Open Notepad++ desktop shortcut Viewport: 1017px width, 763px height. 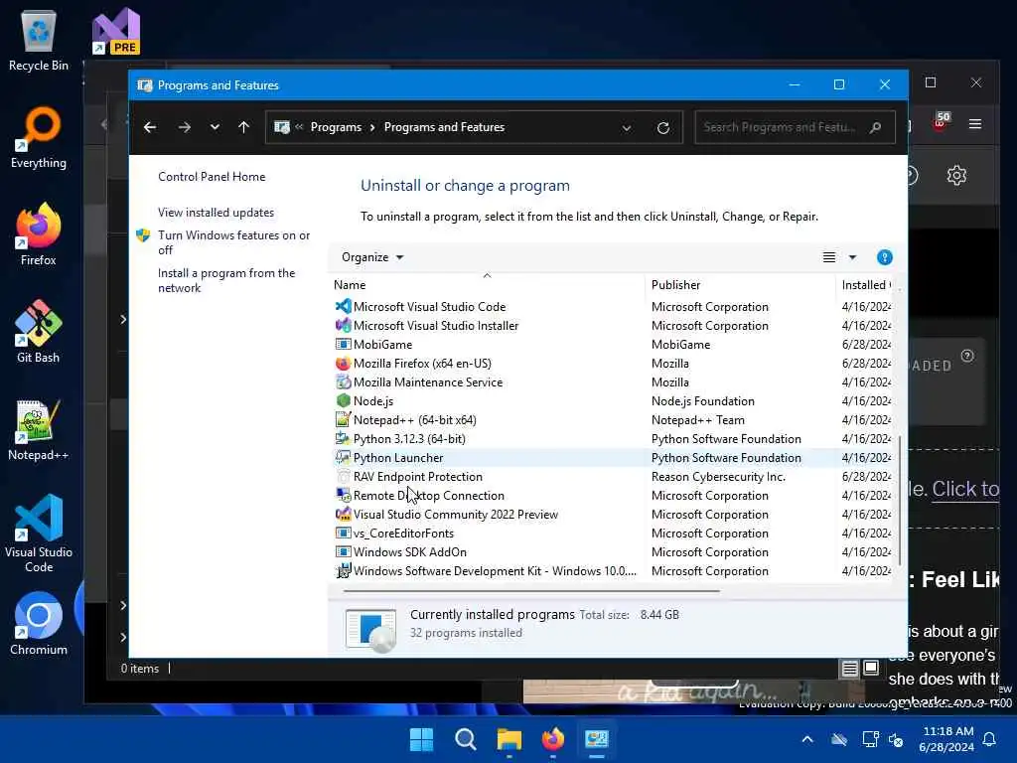[39, 429]
